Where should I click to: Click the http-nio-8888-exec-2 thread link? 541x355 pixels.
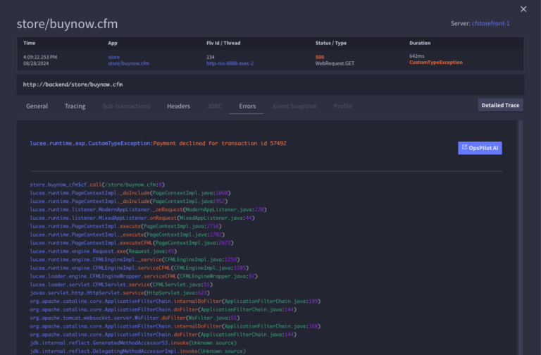[230, 63]
